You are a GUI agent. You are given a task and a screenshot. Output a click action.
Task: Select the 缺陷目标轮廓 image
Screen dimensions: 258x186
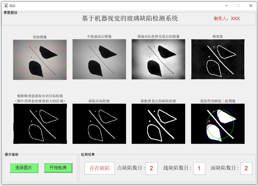click(x=99, y=124)
